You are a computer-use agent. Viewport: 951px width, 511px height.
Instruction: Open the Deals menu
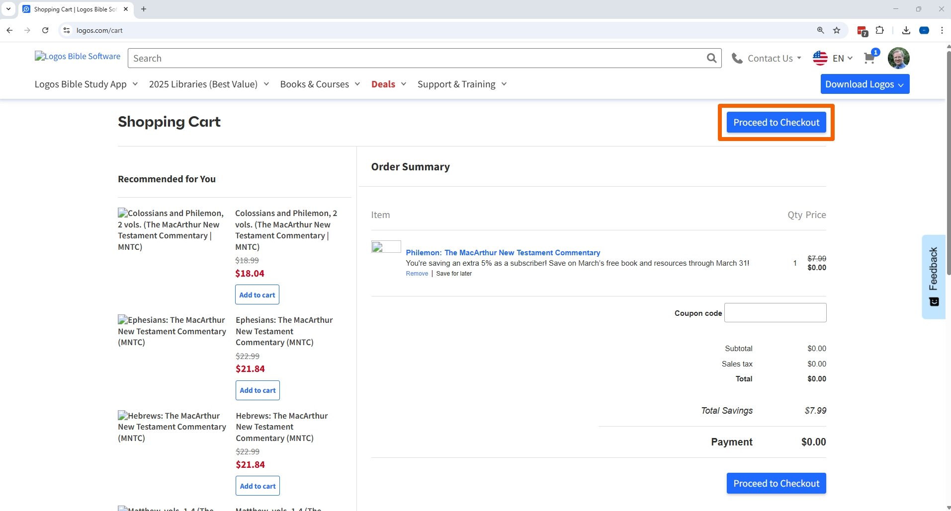(x=389, y=84)
